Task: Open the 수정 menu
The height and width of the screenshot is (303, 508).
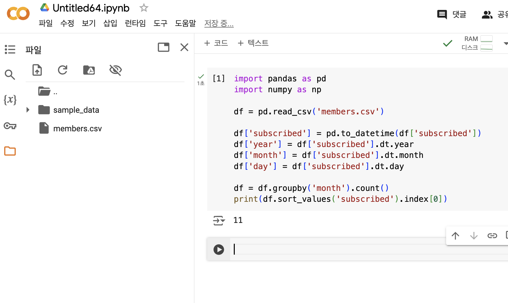Action: [67, 23]
